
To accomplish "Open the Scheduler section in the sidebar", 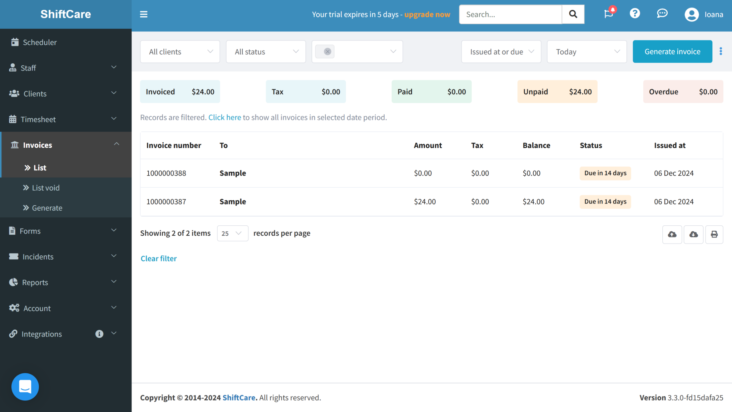I will (x=40, y=42).
